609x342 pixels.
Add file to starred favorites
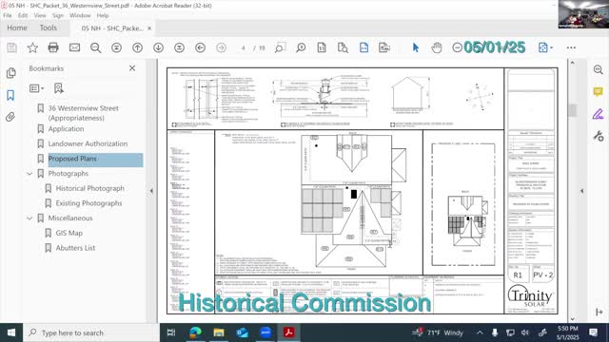click(x=32, y=47)
